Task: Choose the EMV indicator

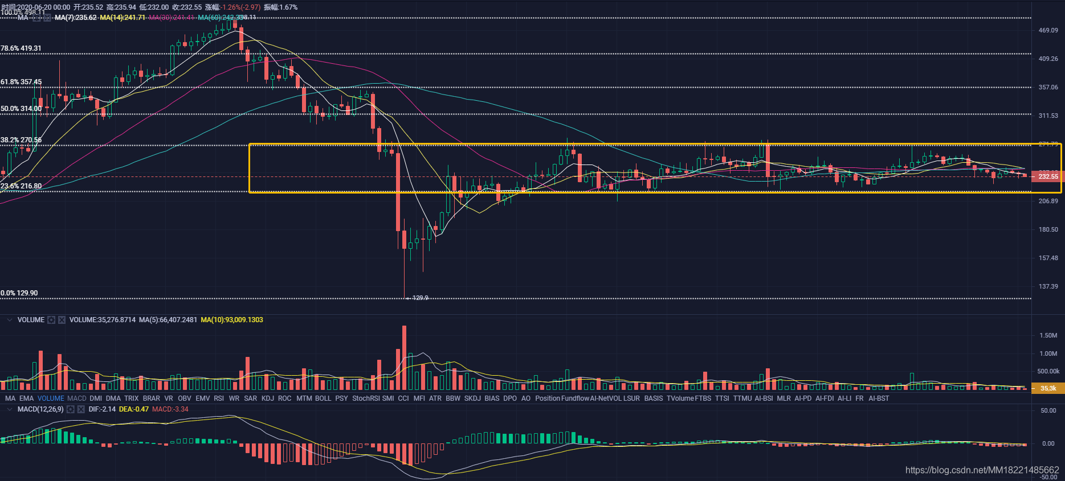Action: tap(203, 398)
